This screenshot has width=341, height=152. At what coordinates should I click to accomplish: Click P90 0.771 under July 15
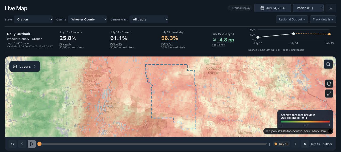(x=167, y=44)
